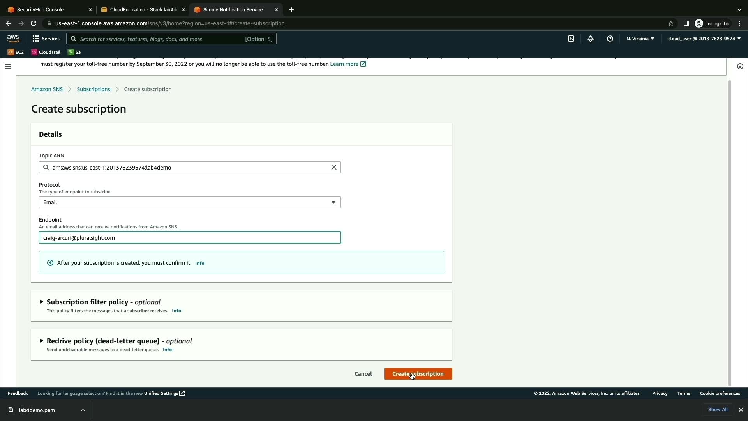Open the Protocol dropdown
The height and width of the screenshot is (421, 748).
pyautogui.click(x=189, y=202)
